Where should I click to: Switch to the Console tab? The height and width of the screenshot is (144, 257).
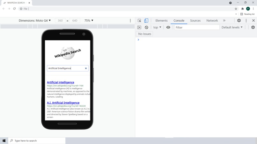(179, 21)
